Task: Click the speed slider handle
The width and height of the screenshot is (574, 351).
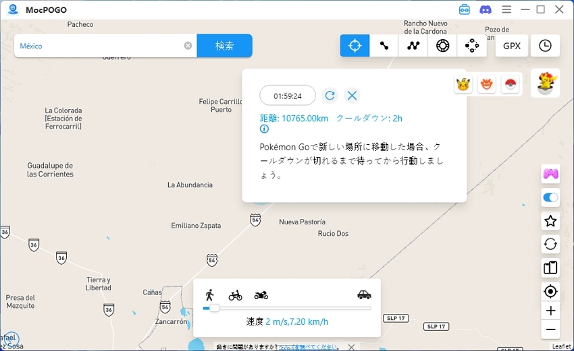Action: 215,309
